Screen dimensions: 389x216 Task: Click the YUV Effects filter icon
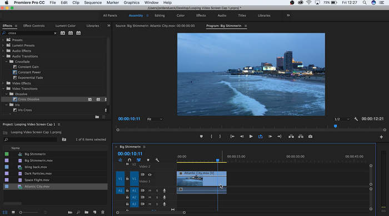coord(78,33)
